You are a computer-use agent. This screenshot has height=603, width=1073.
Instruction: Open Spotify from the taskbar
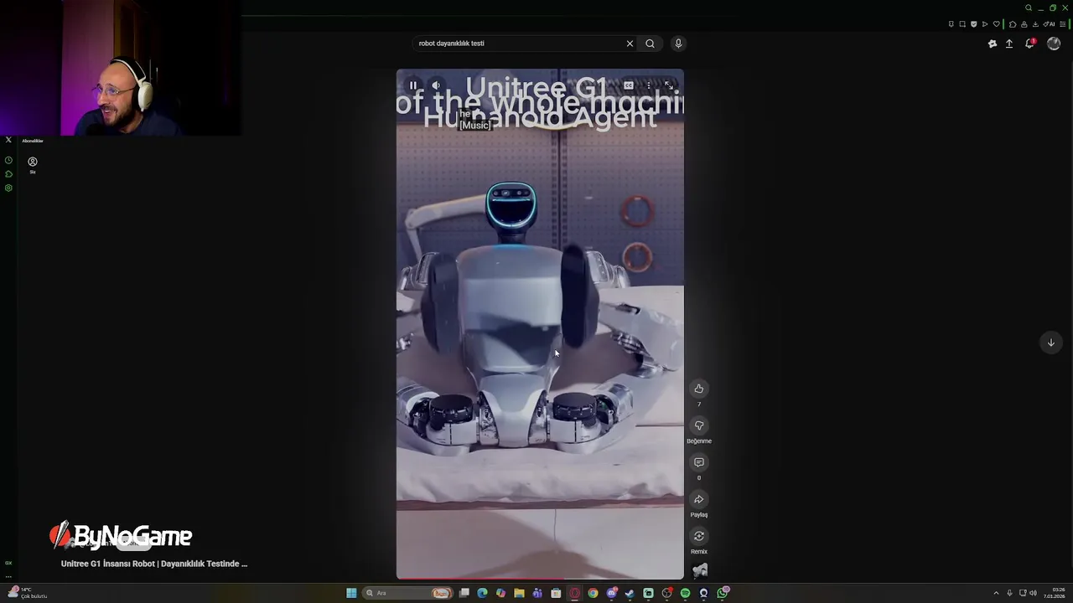(x=685, y=593)
